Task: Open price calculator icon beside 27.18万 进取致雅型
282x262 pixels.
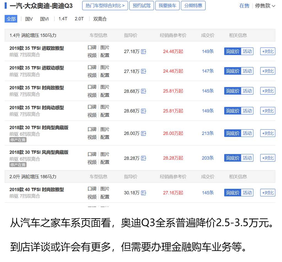Action: [143, 52]
